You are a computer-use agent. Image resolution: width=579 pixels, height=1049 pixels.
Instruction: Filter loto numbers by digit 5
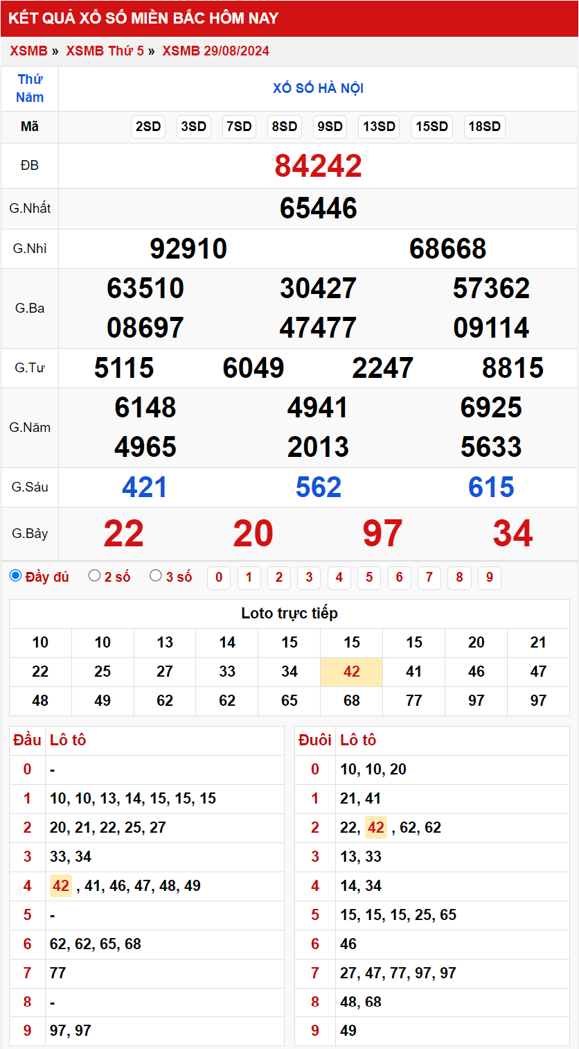[x=369, y=578]
